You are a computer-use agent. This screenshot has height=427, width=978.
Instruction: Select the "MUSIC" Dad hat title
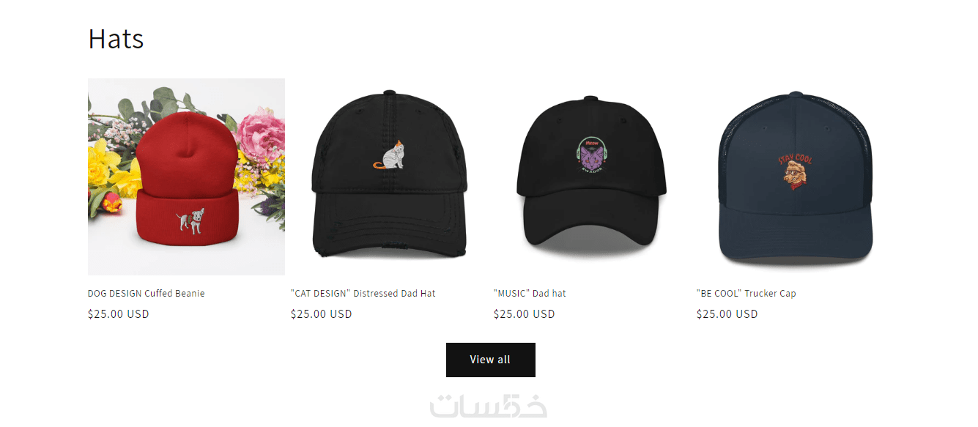(x=530, y=293)
